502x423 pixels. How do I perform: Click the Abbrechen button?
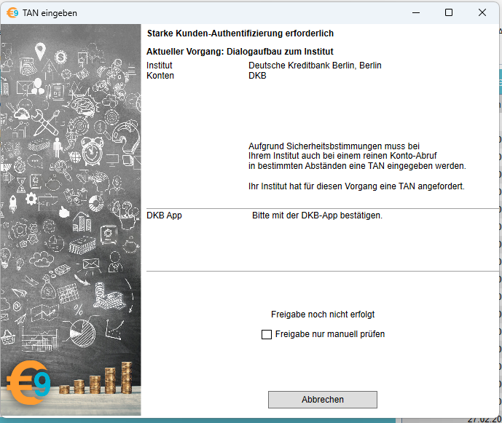click(x=322, y=399)
